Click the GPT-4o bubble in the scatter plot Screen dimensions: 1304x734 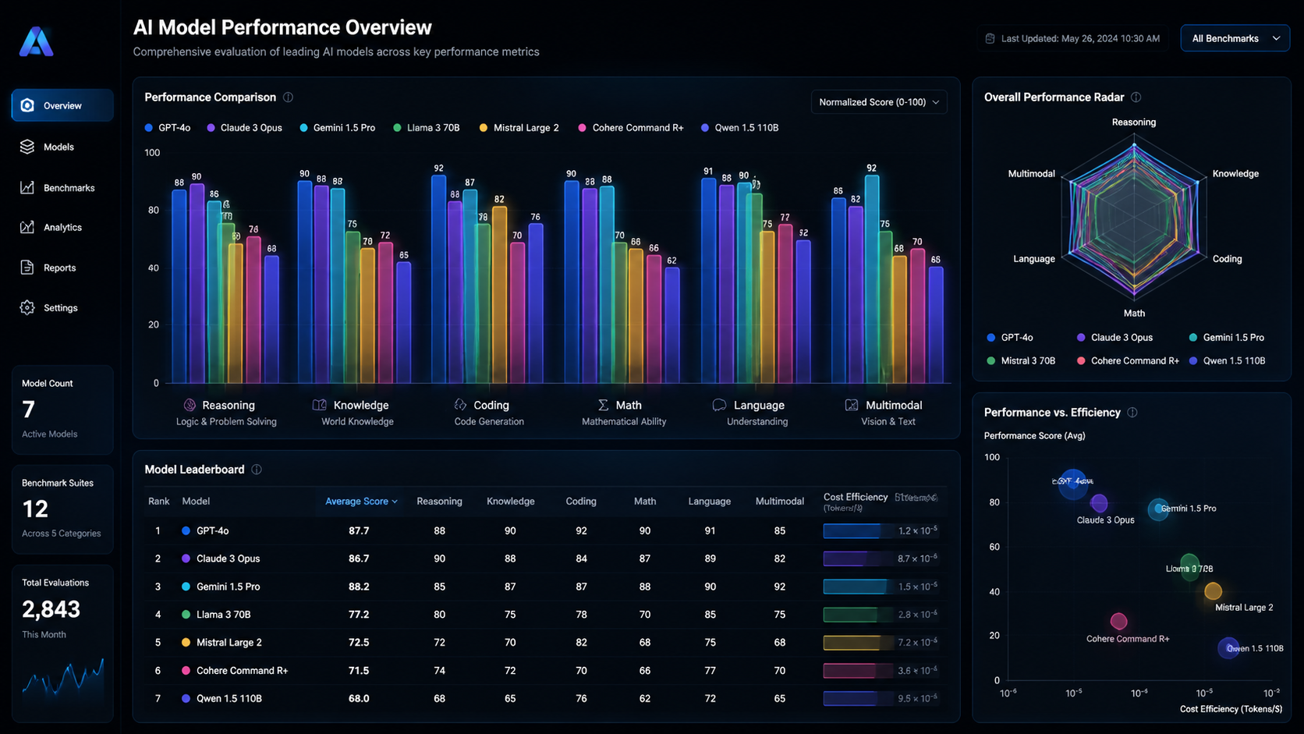(x=1073, y=484)
